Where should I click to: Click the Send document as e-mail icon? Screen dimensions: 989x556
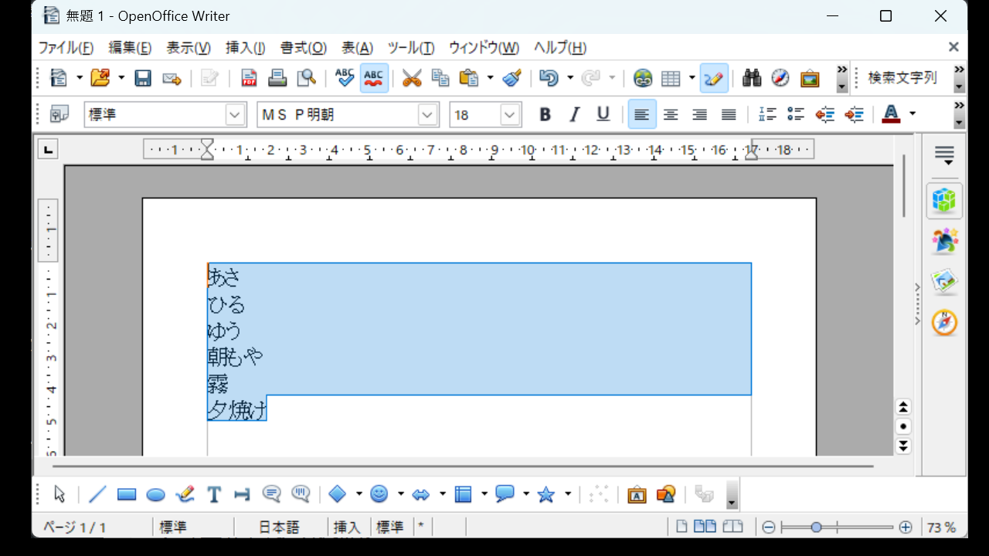(172, 78)
